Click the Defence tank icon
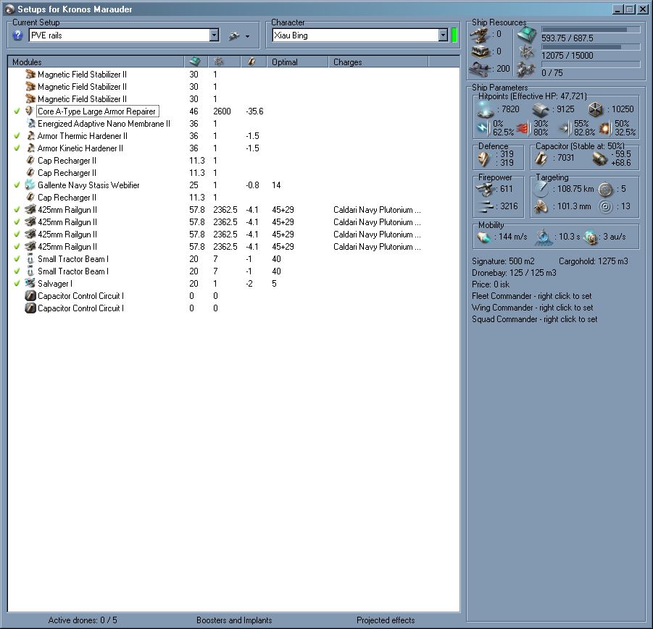Viewport: 653px width, 629px height. click(x=484, y=159)
